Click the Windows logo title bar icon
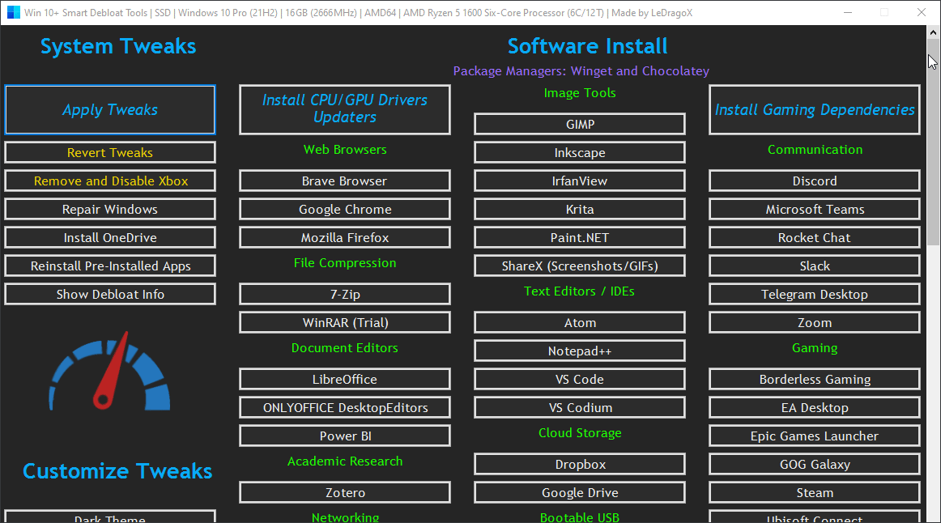The height and width of the screenshot is (523, 941). [13, 13]
